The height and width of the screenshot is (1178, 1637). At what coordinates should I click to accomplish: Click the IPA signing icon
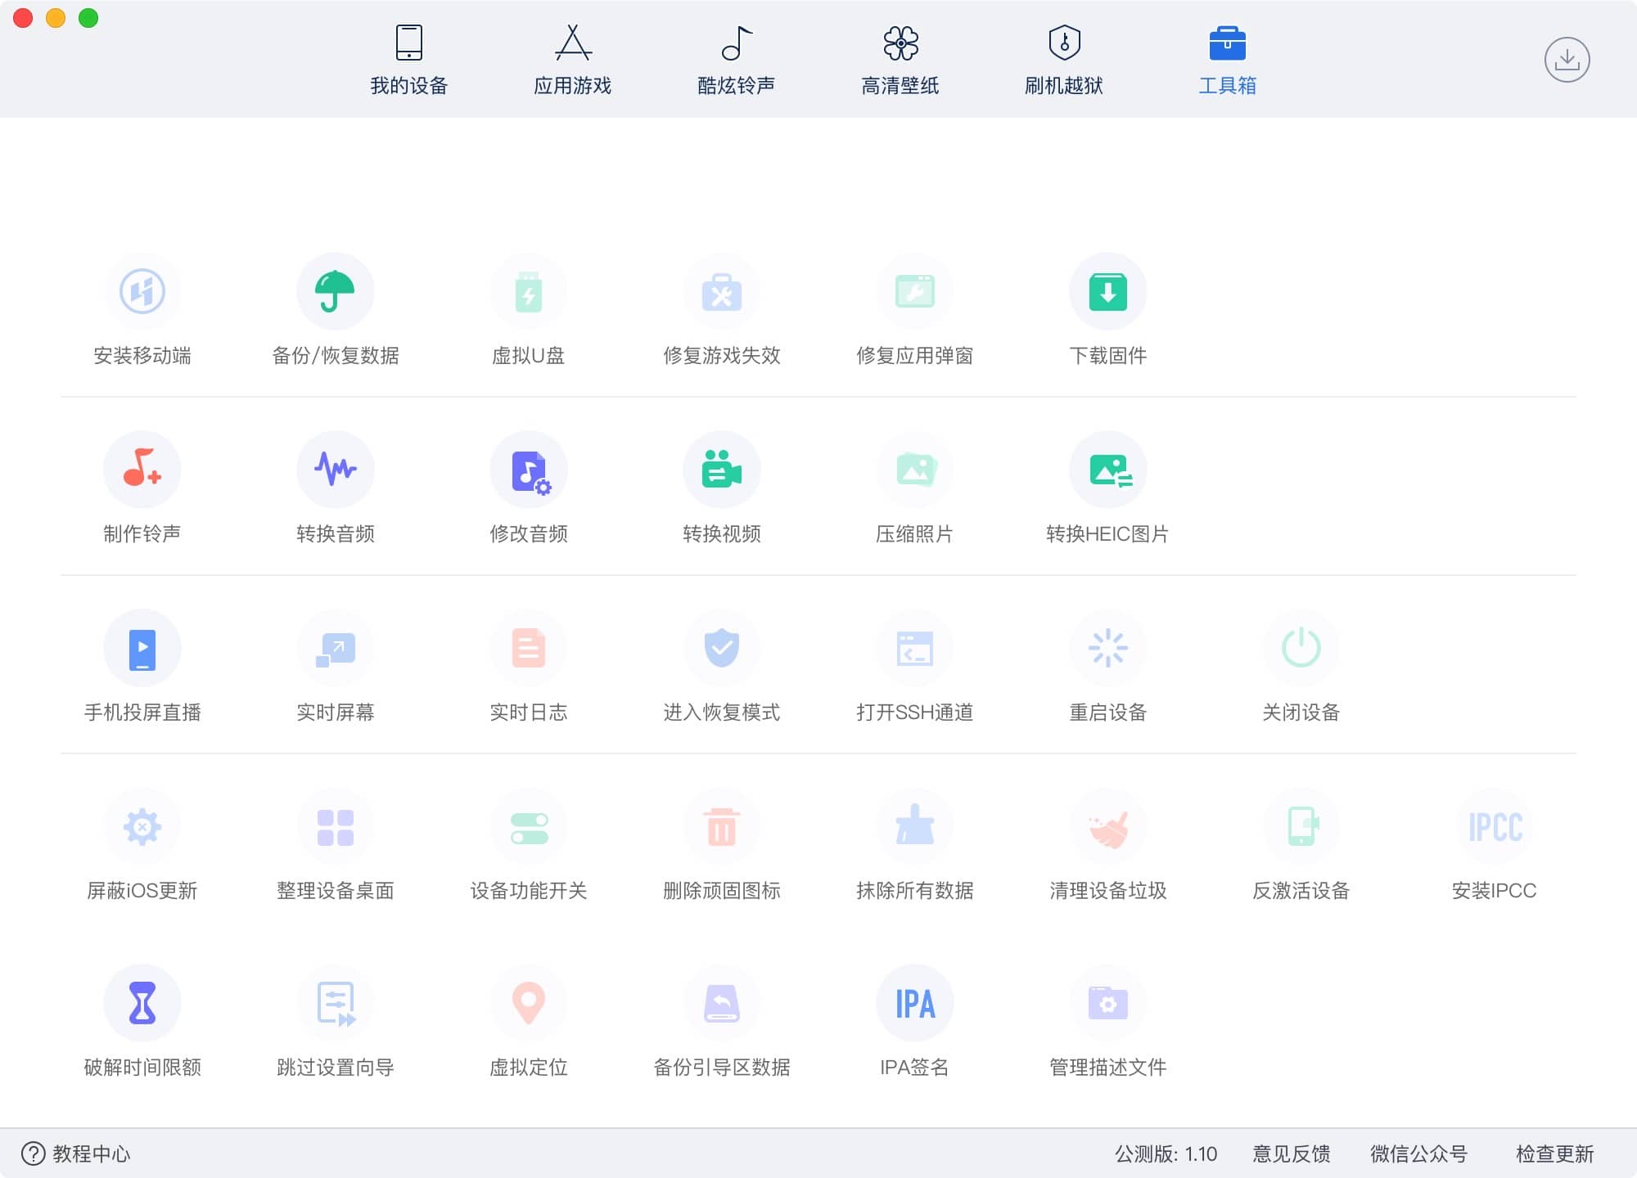914,1004
